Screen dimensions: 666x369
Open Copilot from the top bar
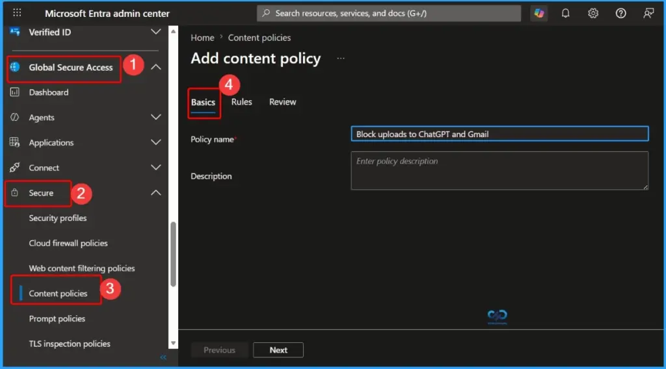539,13
